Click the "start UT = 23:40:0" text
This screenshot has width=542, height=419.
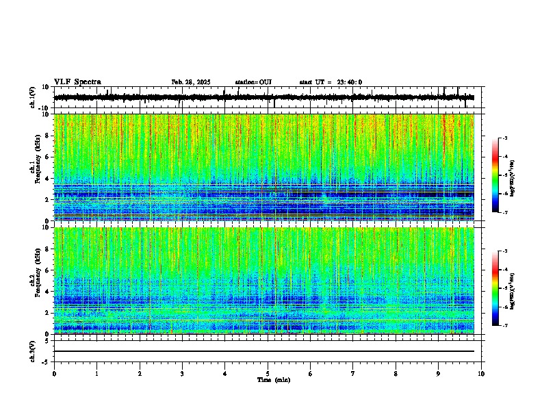pyautogui.click(x=331, y=82)
